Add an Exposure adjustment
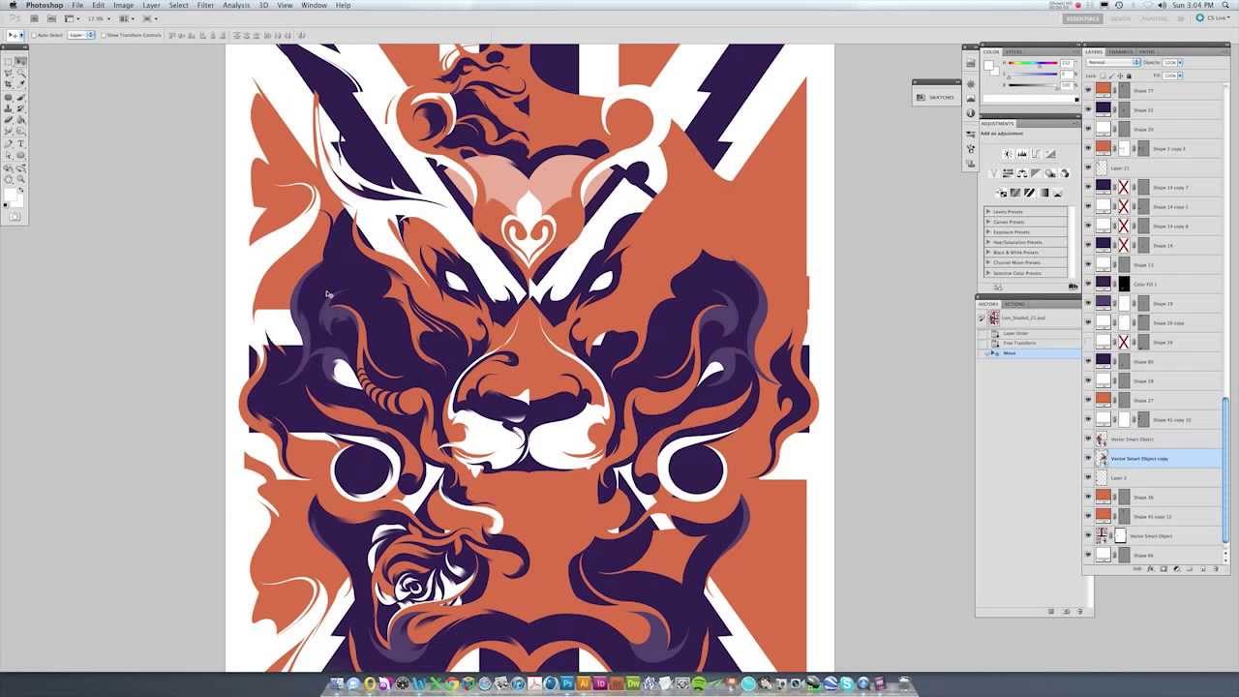1239x697 pixels. [1050, 154]
